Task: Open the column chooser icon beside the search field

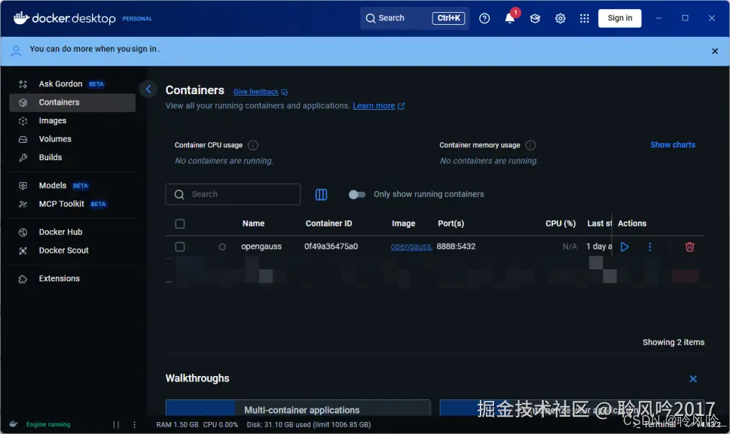Action: (x=321, y=194)
